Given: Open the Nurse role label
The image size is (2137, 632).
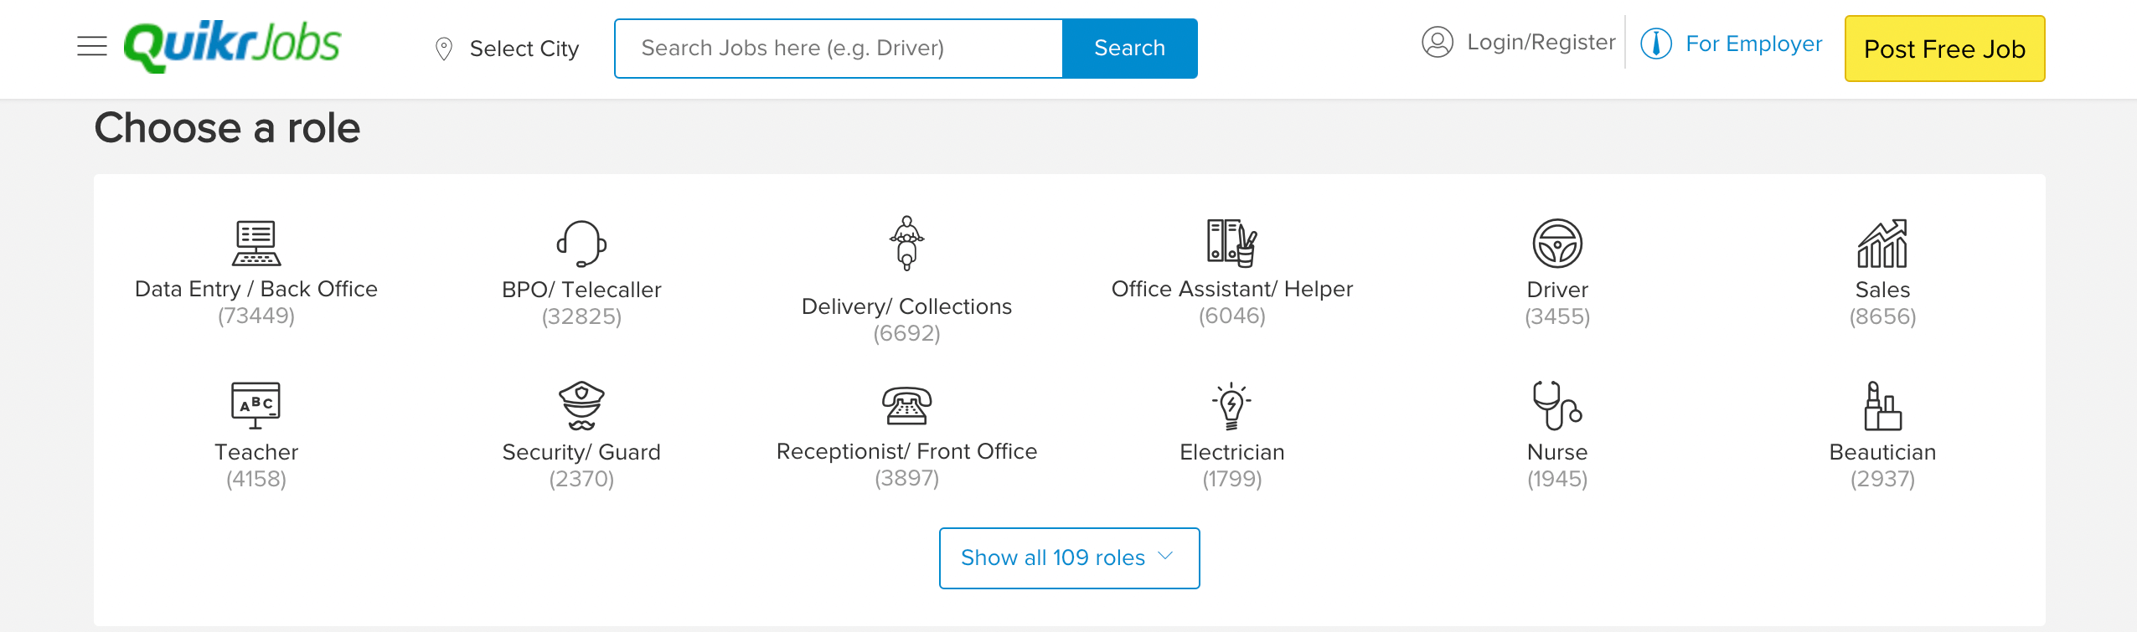Looking at the screenshot, I should click(x=1557, y=452).
